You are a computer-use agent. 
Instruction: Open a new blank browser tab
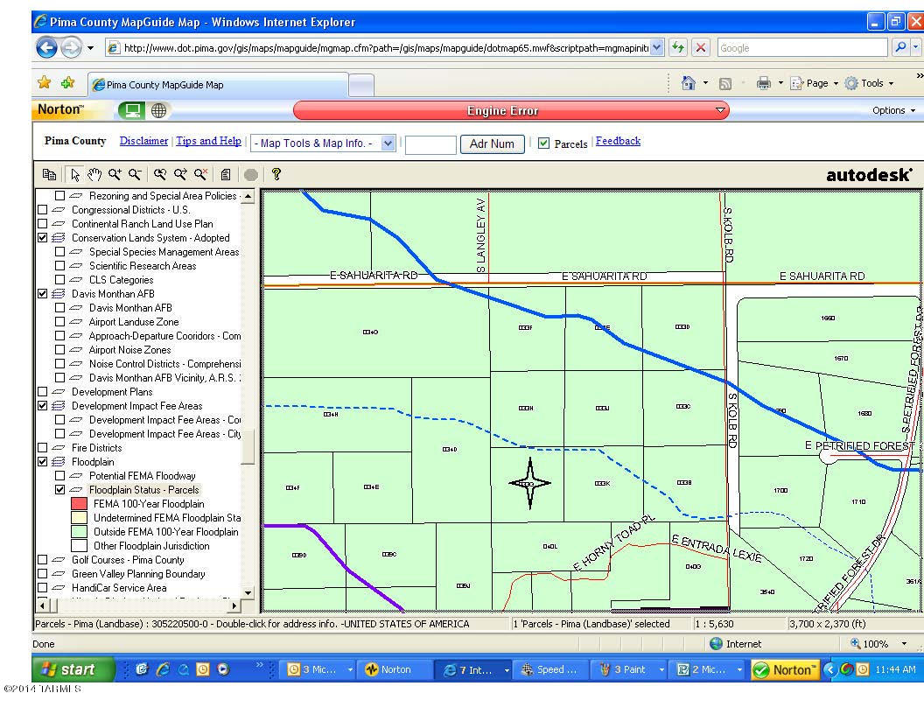(361, 86)
